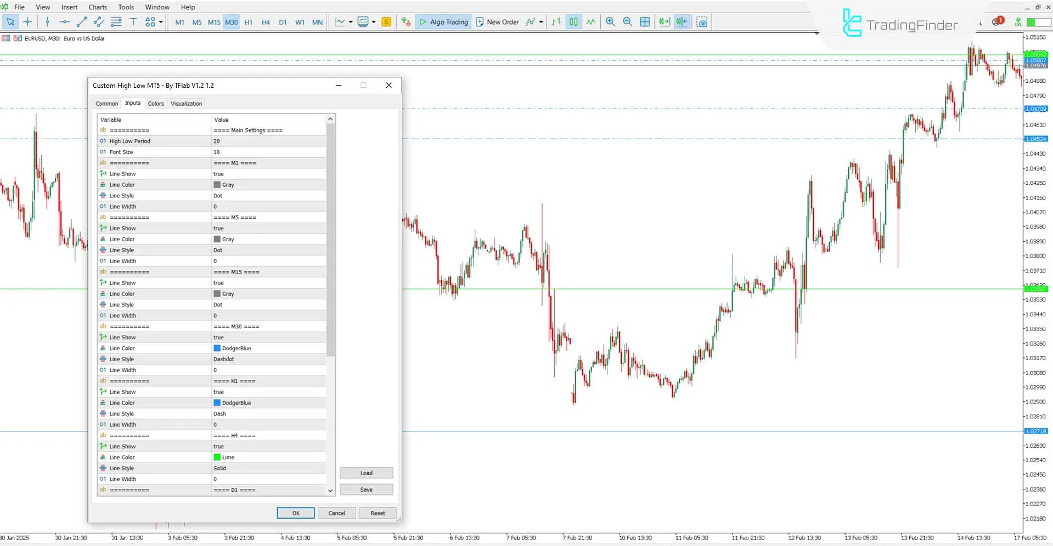Toggle Algo Trading on

tap(443, 22)
